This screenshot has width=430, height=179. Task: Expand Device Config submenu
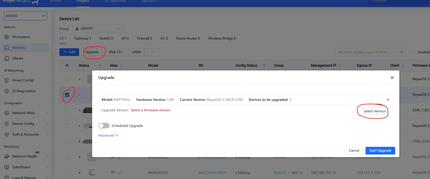pyautogui.click(x=47, y=124)
